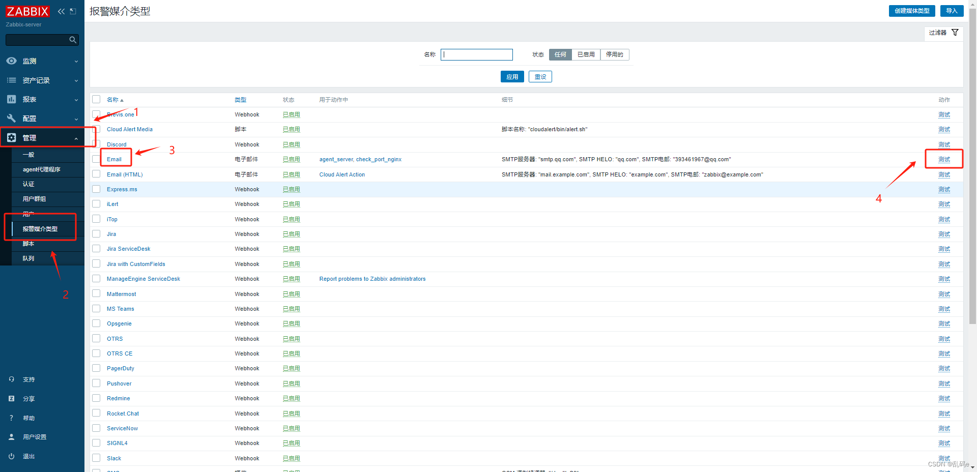977x472 pixels.
Task: Click the Z icon for 分享
Action: pyautogui.click(x=11, y=399)
